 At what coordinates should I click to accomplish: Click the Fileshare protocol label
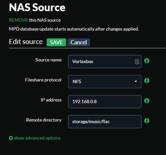click(43, 80)
